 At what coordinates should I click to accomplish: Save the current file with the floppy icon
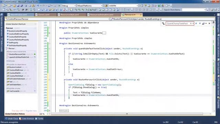click(18, 6)
